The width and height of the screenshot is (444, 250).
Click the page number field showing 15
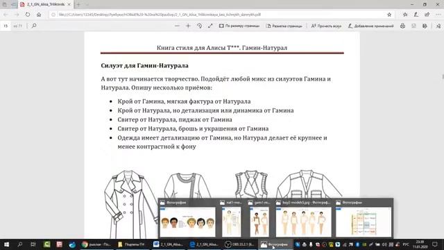coord(6,26)
